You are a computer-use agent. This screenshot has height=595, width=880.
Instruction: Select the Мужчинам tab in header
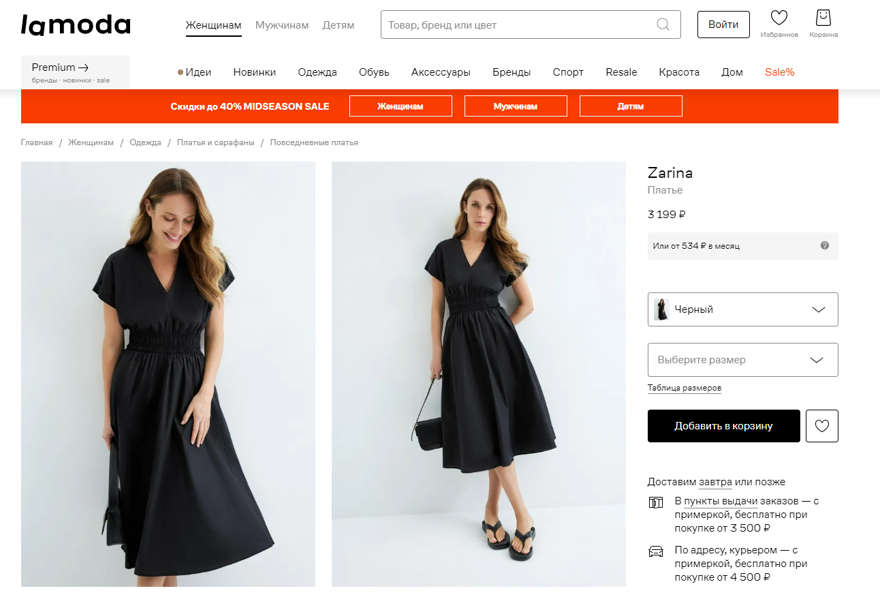pyautogui.click(x=282, y=25)
